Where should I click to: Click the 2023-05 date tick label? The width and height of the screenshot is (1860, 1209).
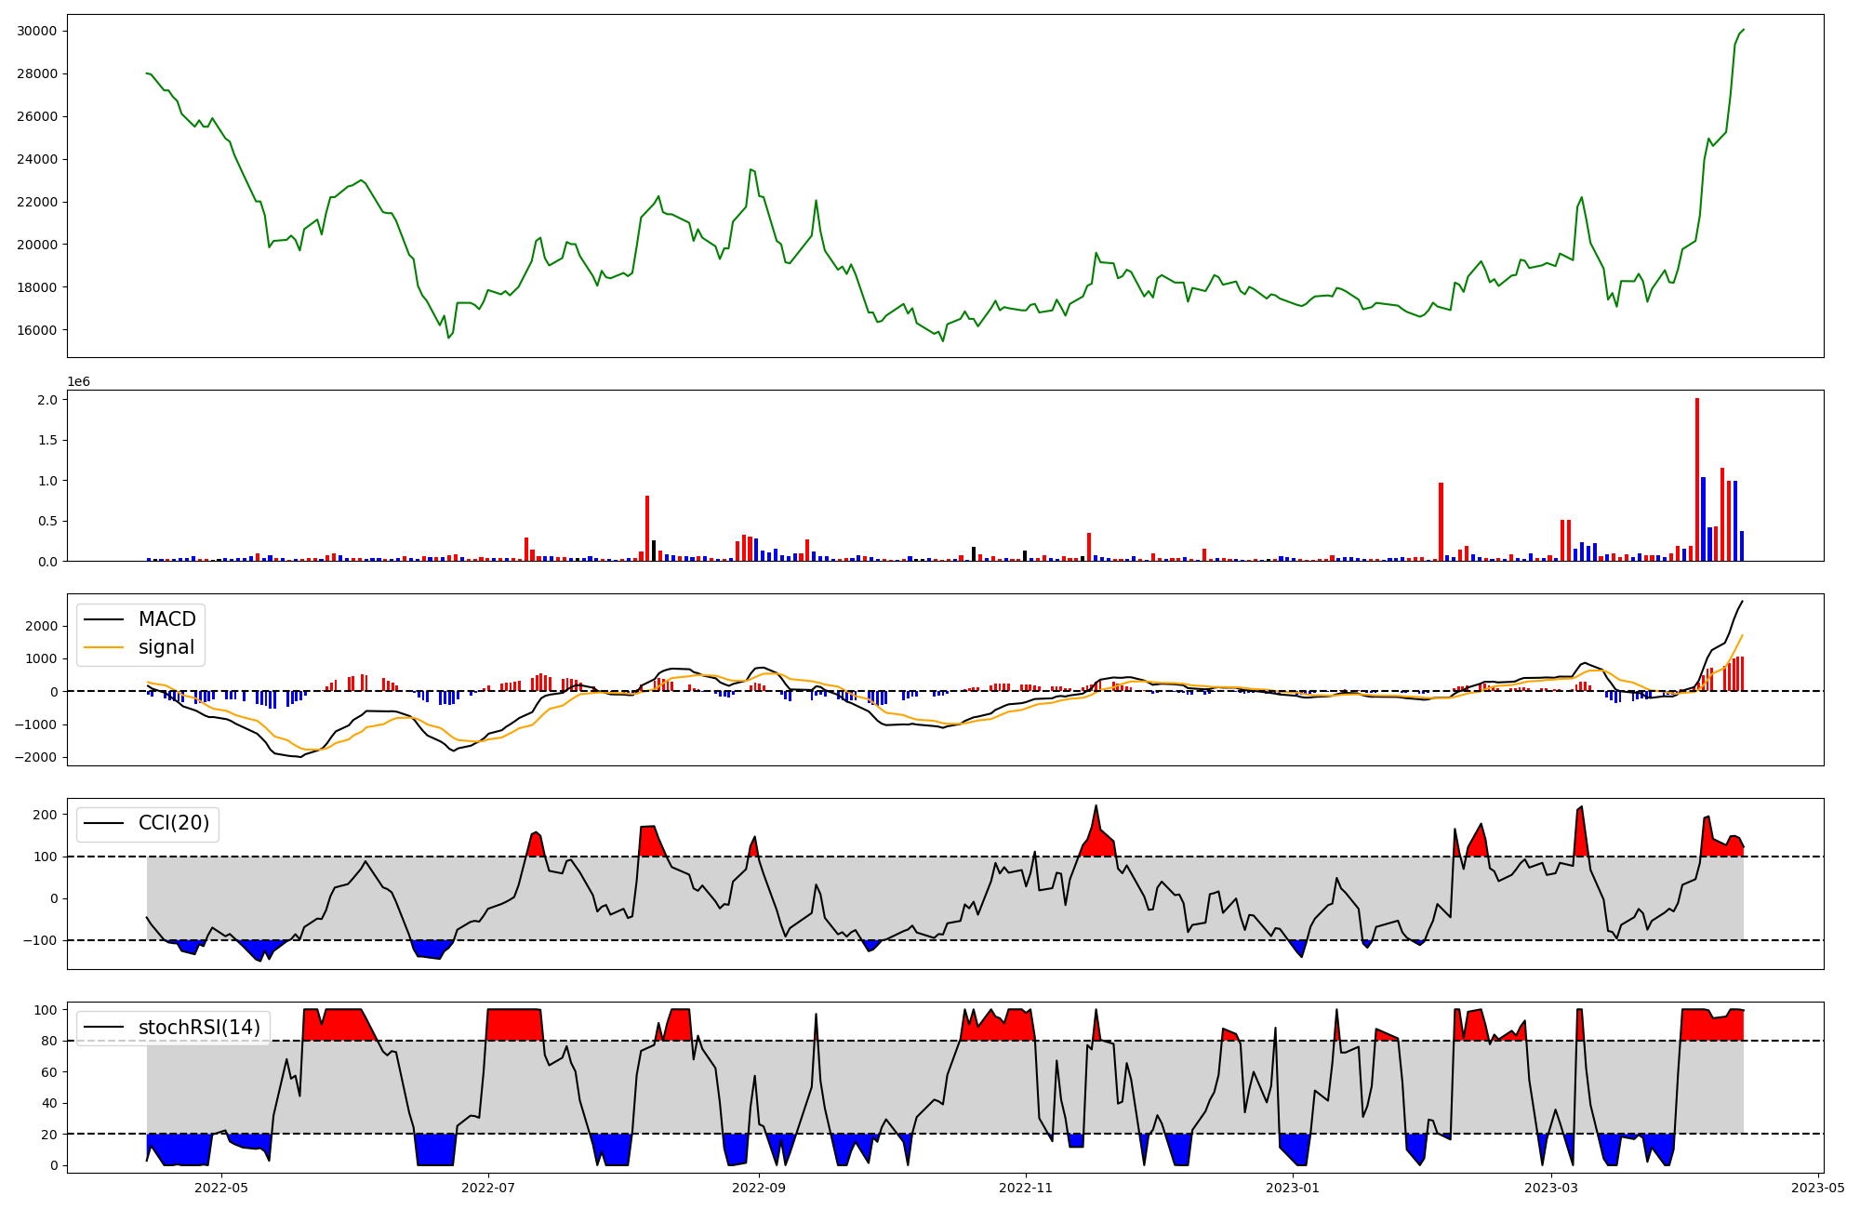point(1818,1188)
